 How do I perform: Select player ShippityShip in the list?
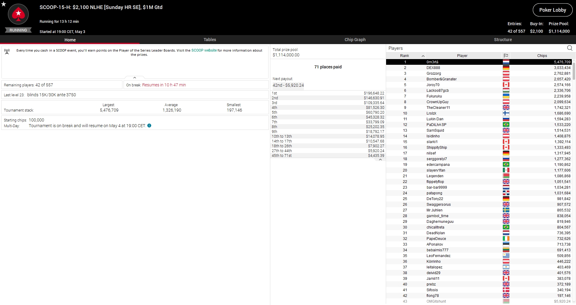pos(479,148)
